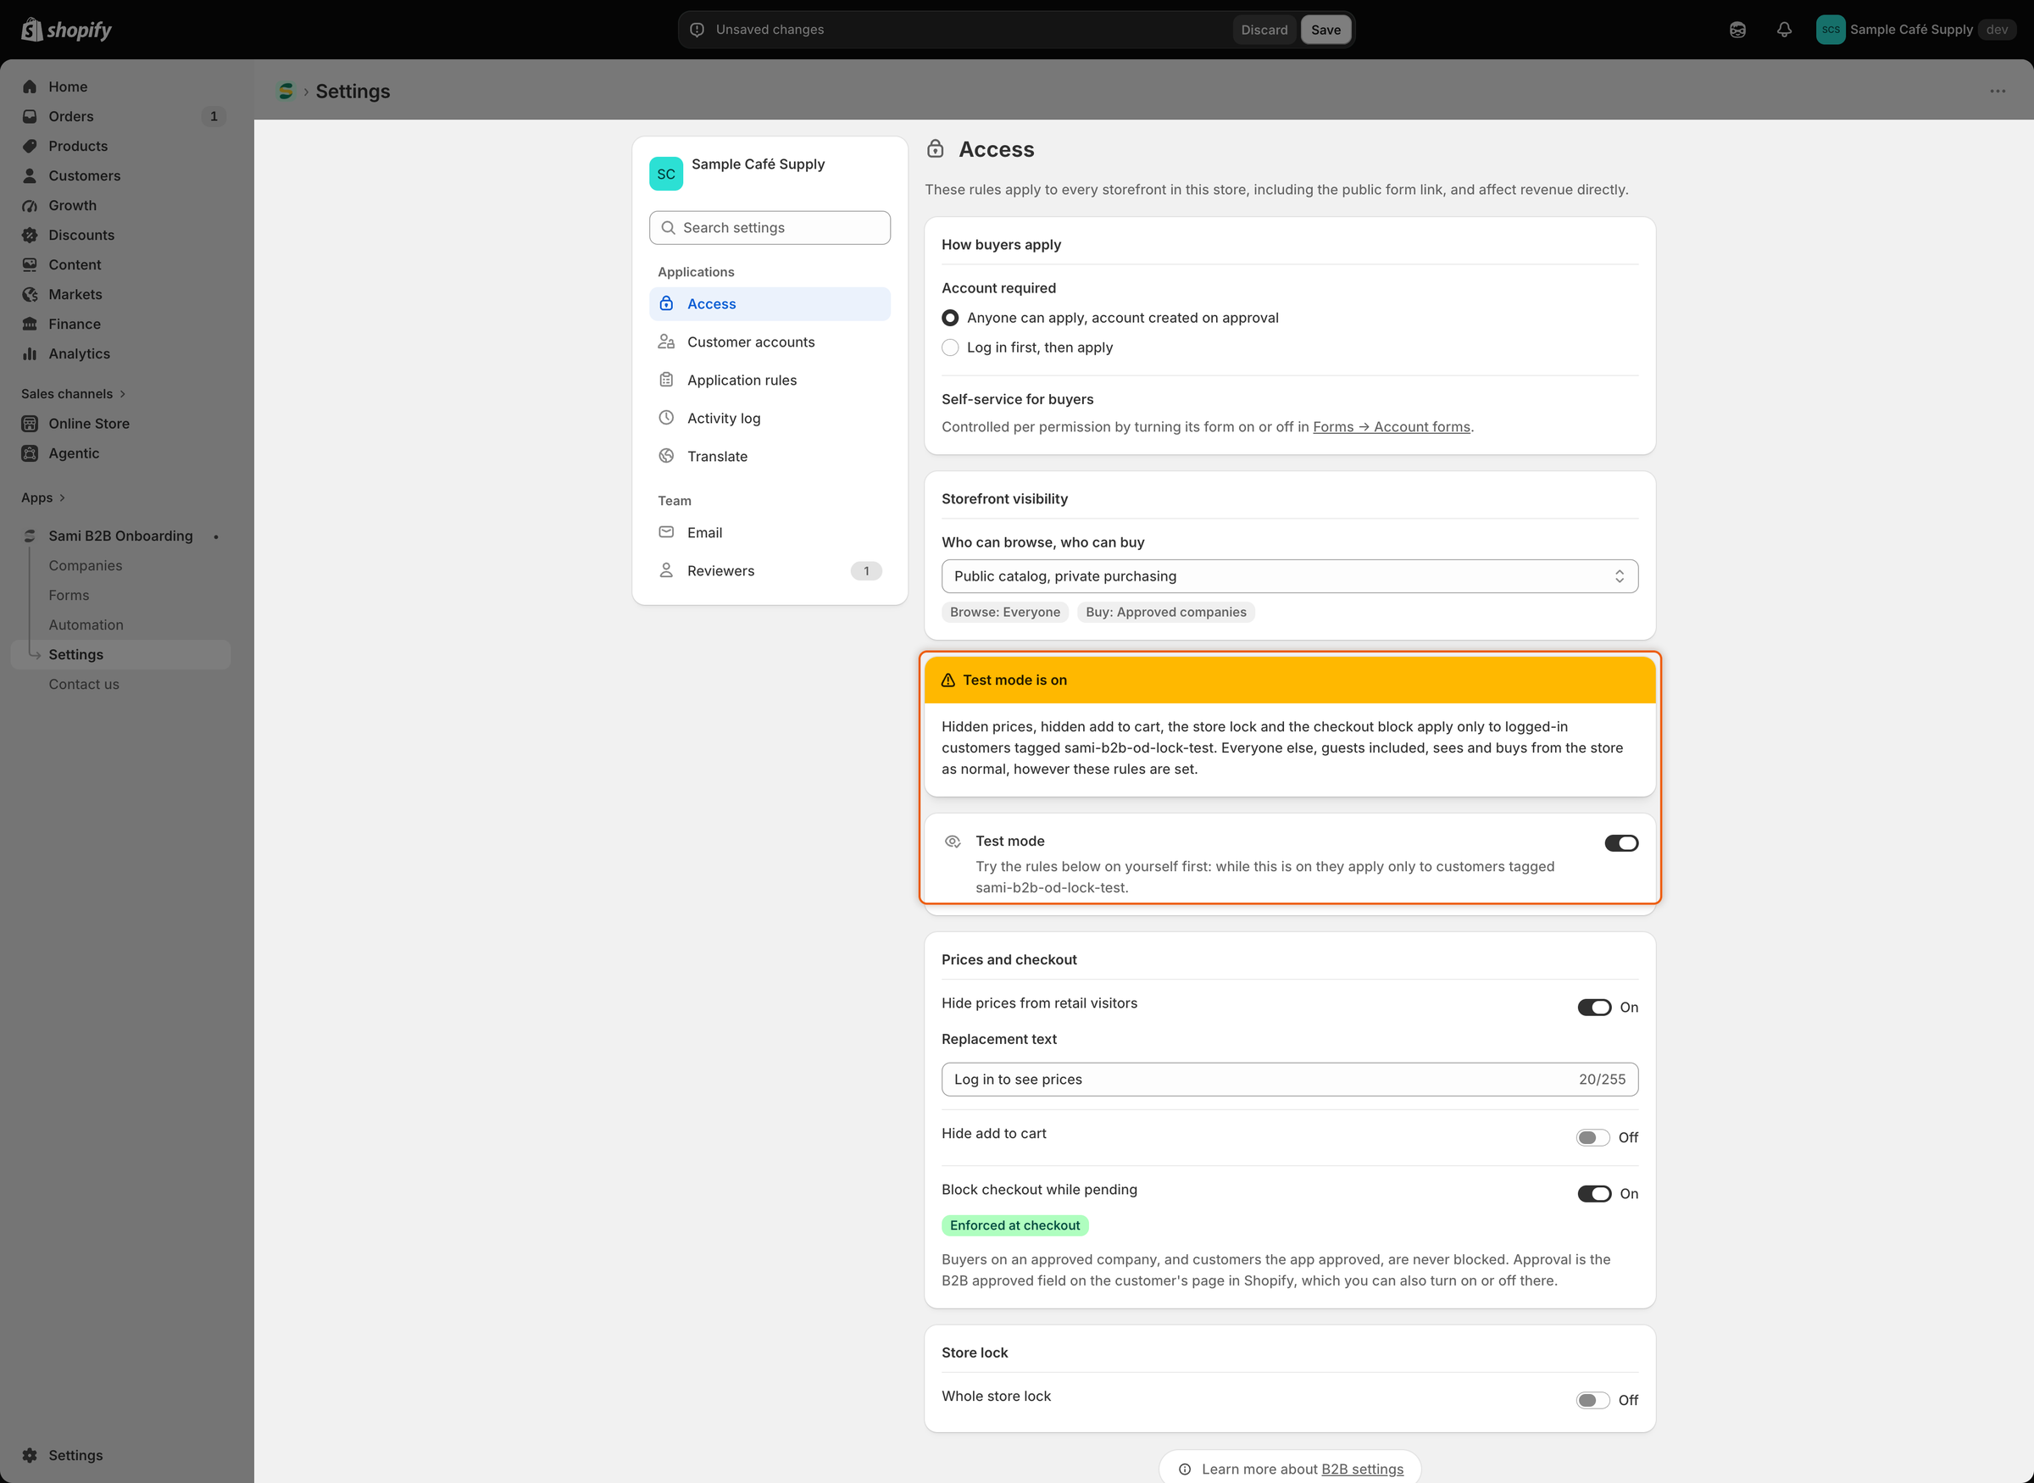Click the Online Store channel icon
The image size is (2034, 1483).
point(30,424)
